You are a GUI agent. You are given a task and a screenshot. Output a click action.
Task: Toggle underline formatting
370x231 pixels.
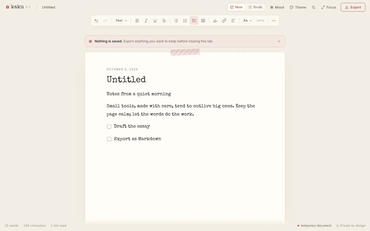[x=155, y=21]
